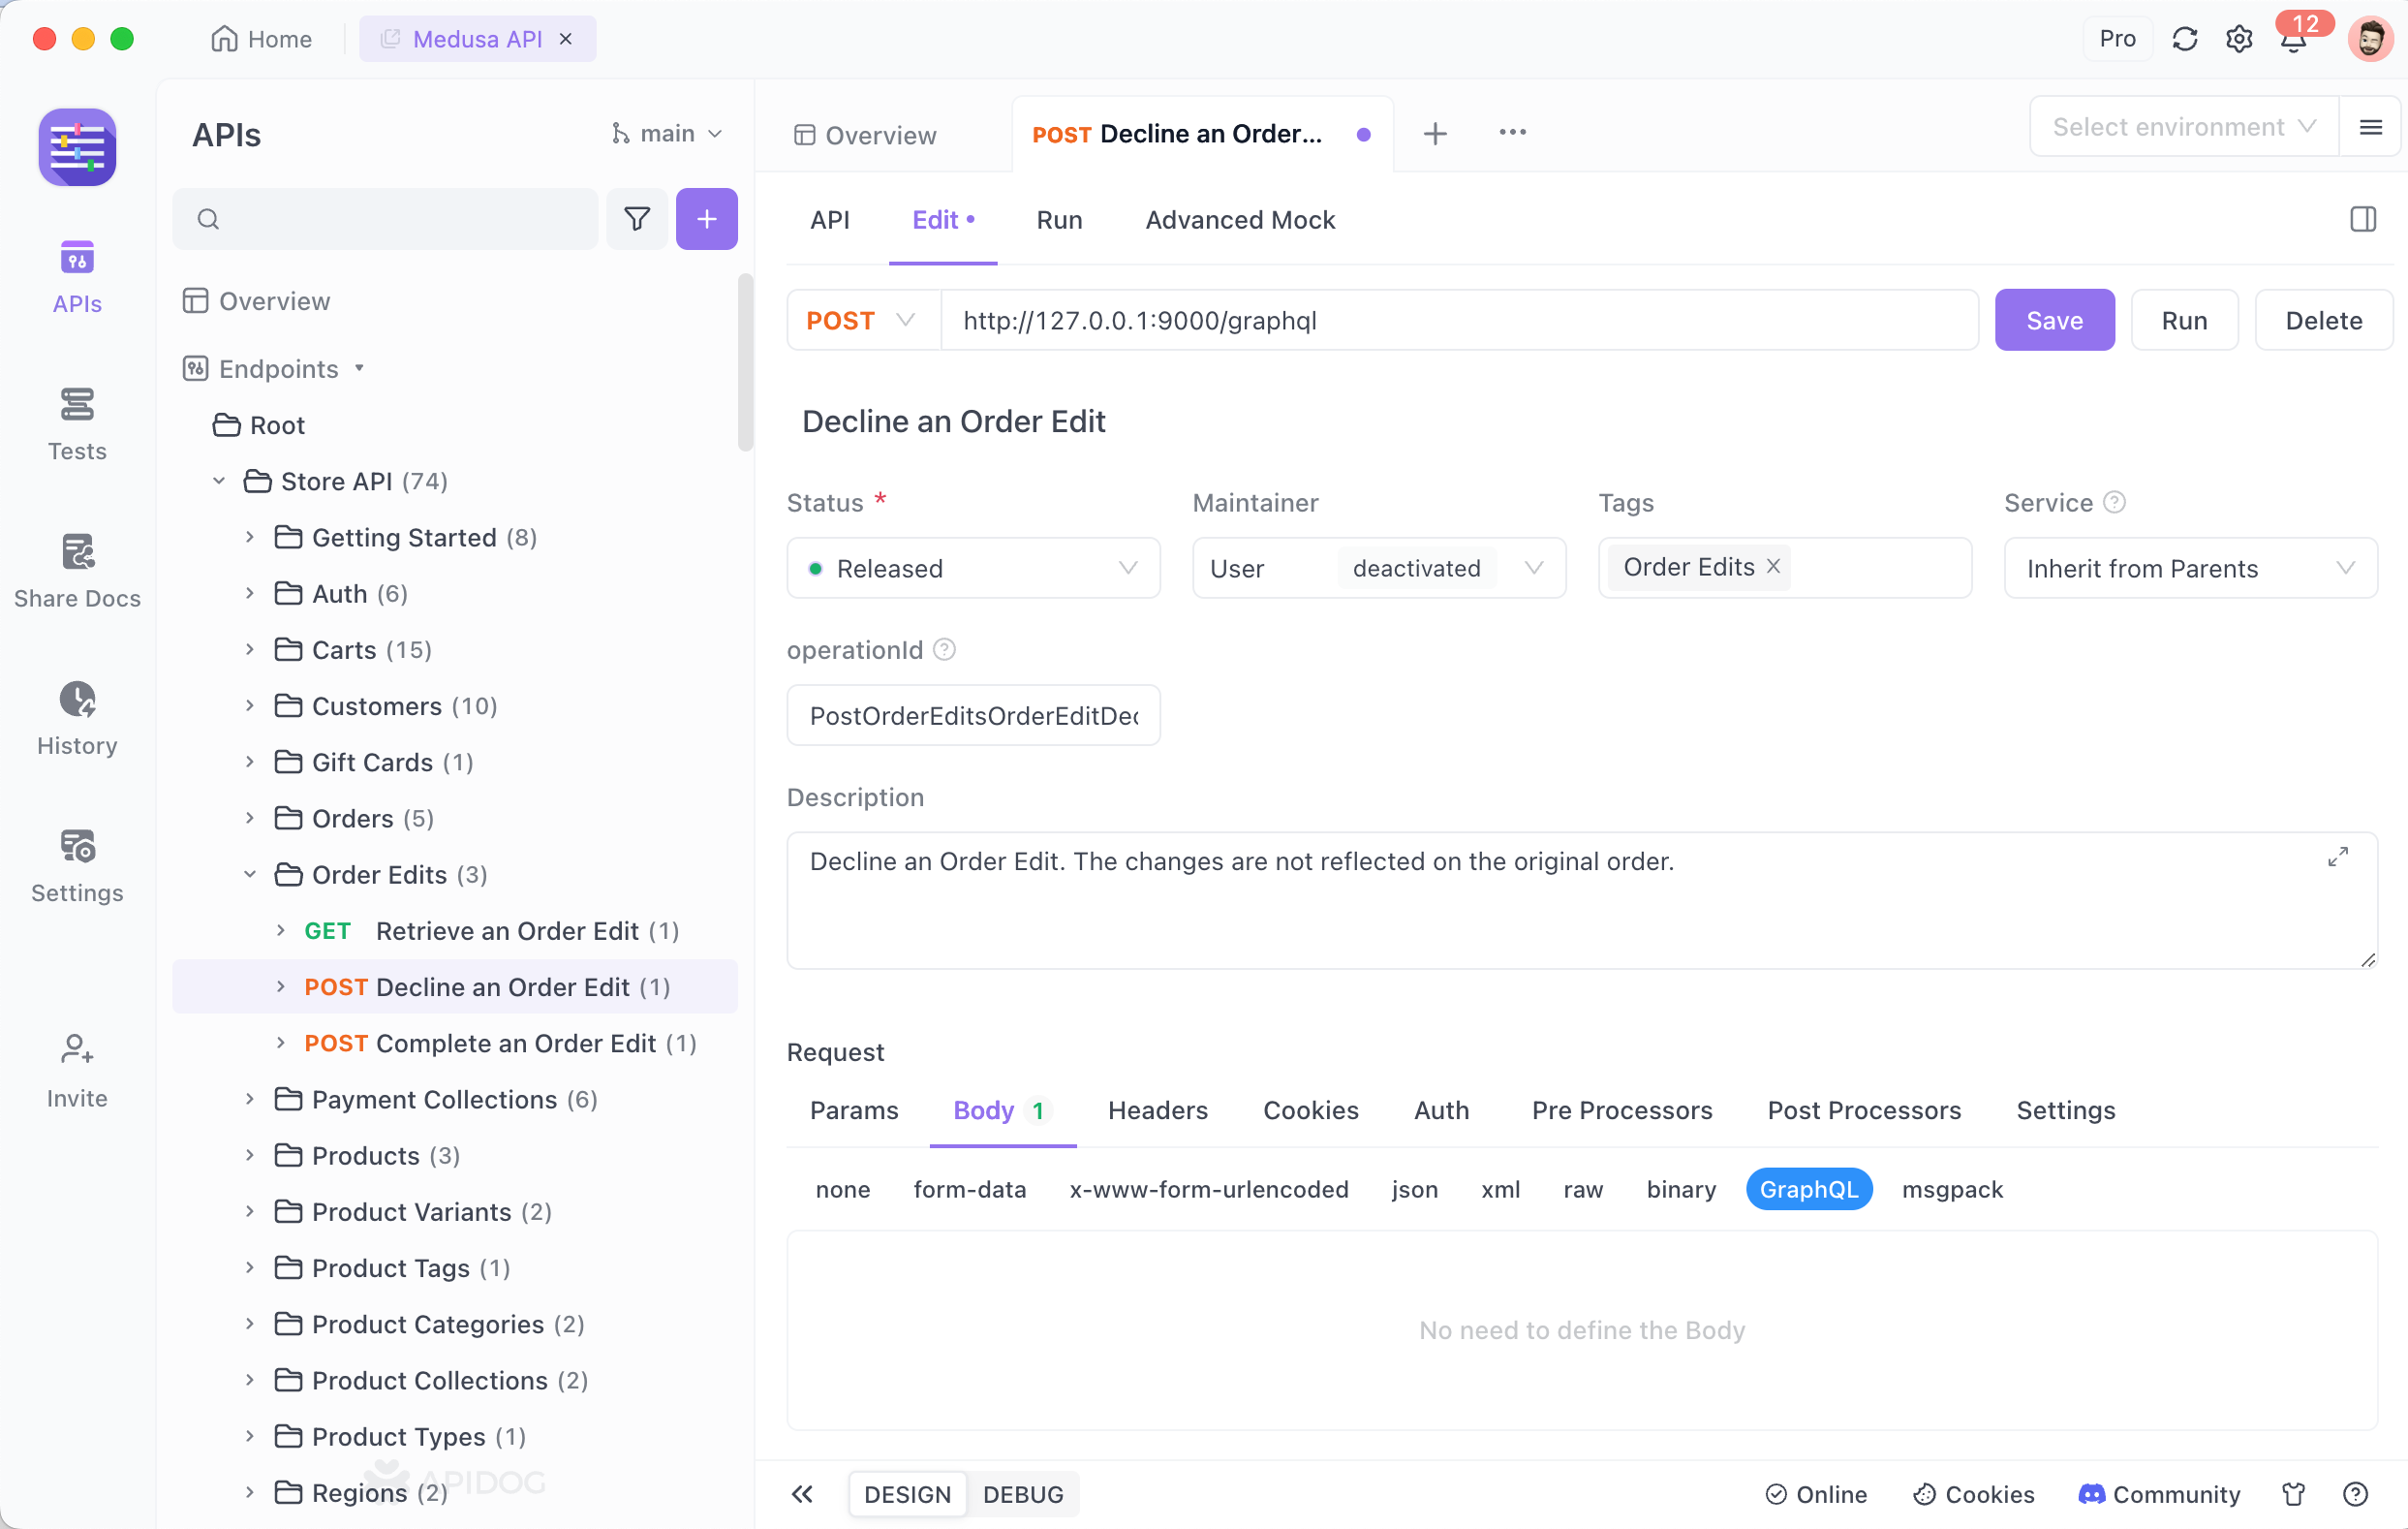Screen dimensions: 2408x1529
Task: Click the Delete button for this endpoint
Action: [x=2322, y=320]
